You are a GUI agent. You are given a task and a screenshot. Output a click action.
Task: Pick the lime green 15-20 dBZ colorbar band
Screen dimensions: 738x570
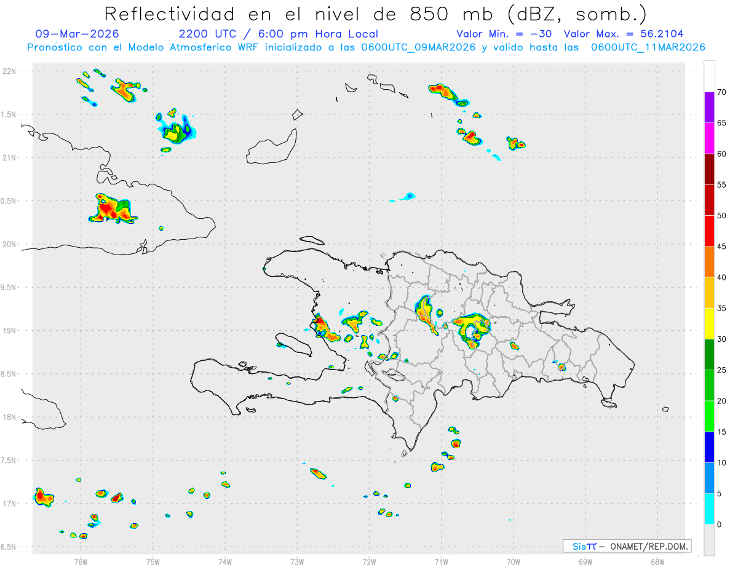[709, 416]
